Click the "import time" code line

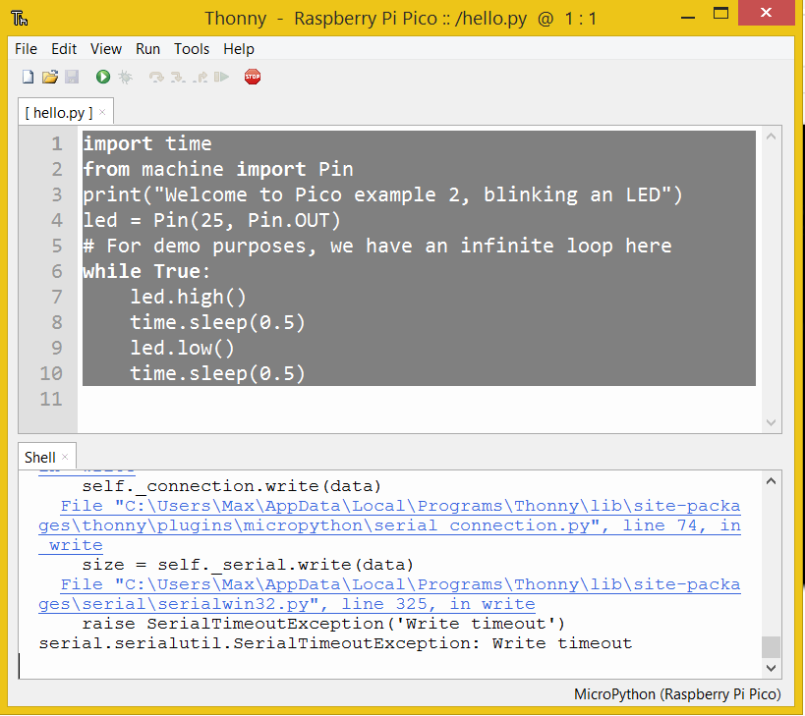pos(147,143)
